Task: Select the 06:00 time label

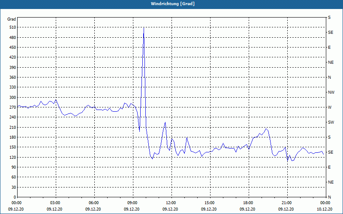Action: (x=94, y=203)
